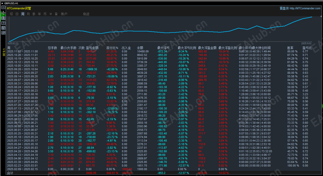The width and height of the screenshot is (323, 176).
Task: Click the V 8.08 version label
Action: (4, 52)
